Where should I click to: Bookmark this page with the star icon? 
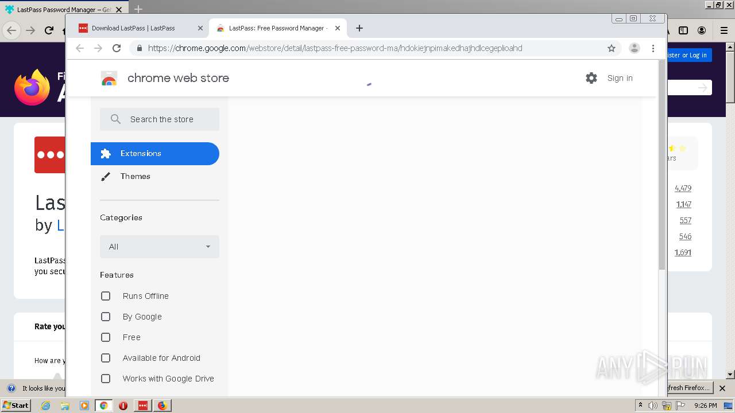(x=612, y=48)
